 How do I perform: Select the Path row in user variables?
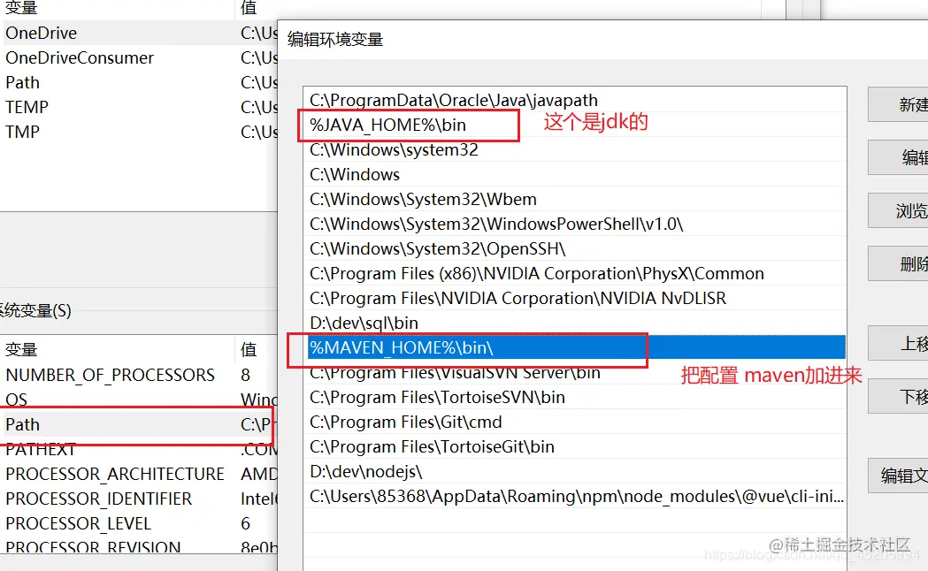point(139,83)
